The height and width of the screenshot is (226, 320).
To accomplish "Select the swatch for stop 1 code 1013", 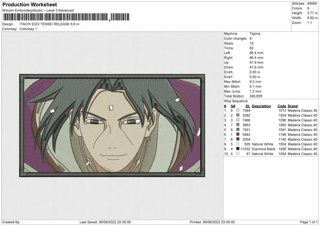I will coord(238,110).
